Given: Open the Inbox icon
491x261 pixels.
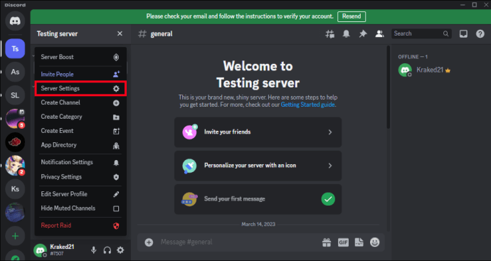Looking at the screenshot, I should coord(463,34).
